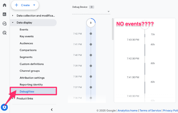Open the Privacy Policy link
Image resolution: width=178 pixels, height=113 pixels.
coord(170,110)
